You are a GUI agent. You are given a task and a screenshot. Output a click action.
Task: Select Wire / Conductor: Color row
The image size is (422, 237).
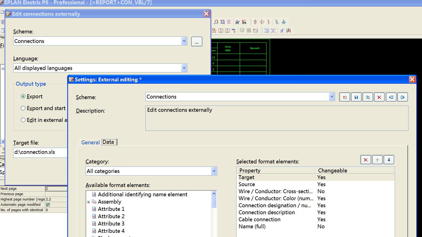click(x=315, y=199)
